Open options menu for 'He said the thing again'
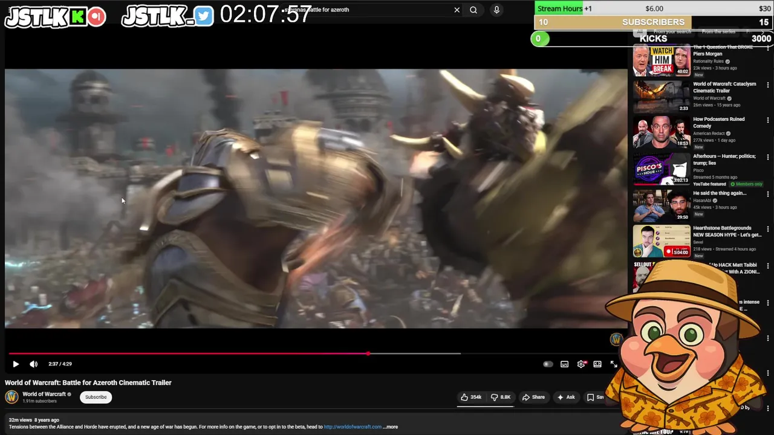Screen dimensions: 774x435 pos(768,194)
